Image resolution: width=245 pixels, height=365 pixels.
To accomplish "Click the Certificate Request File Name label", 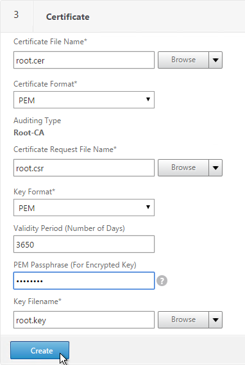I will pyautogui.click(x=65, y=149).
